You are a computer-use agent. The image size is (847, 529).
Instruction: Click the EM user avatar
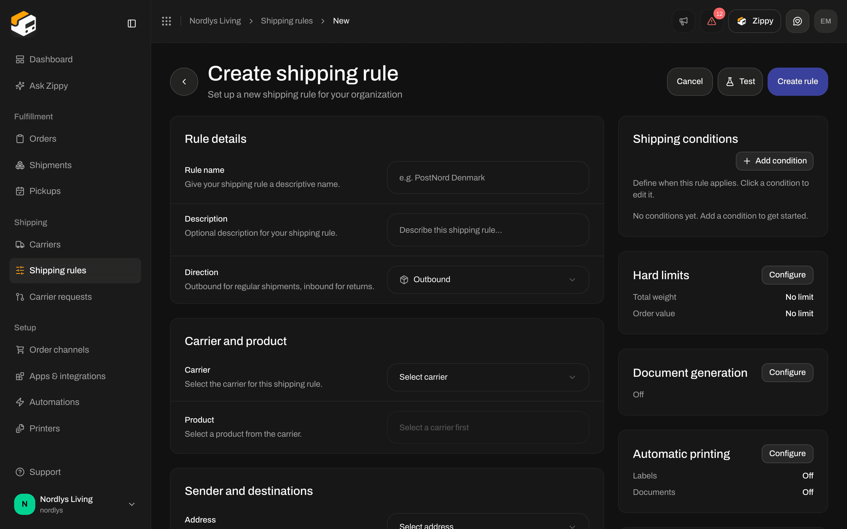[x=826, y=21]
